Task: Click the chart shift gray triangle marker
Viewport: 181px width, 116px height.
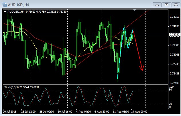Action: (135, 10)
